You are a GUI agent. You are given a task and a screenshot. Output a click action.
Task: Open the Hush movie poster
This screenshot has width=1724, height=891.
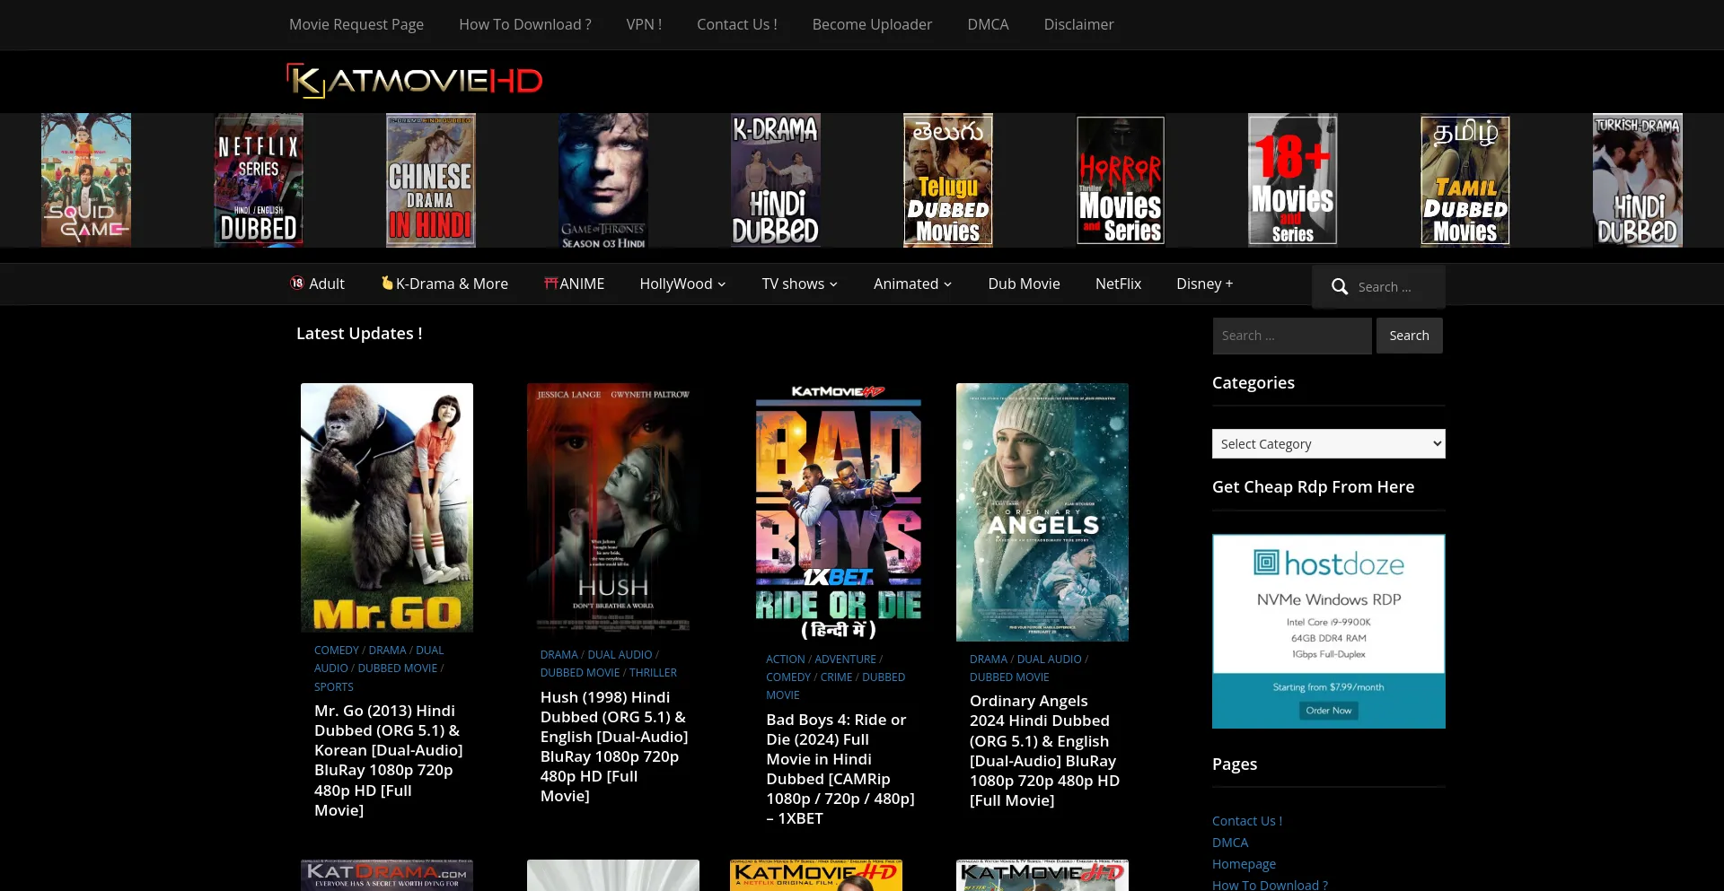[x=613, y=510]
